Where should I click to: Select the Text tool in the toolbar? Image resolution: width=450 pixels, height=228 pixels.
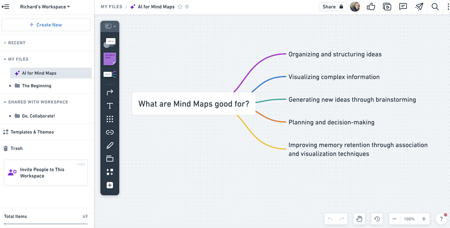click(109, 106)
